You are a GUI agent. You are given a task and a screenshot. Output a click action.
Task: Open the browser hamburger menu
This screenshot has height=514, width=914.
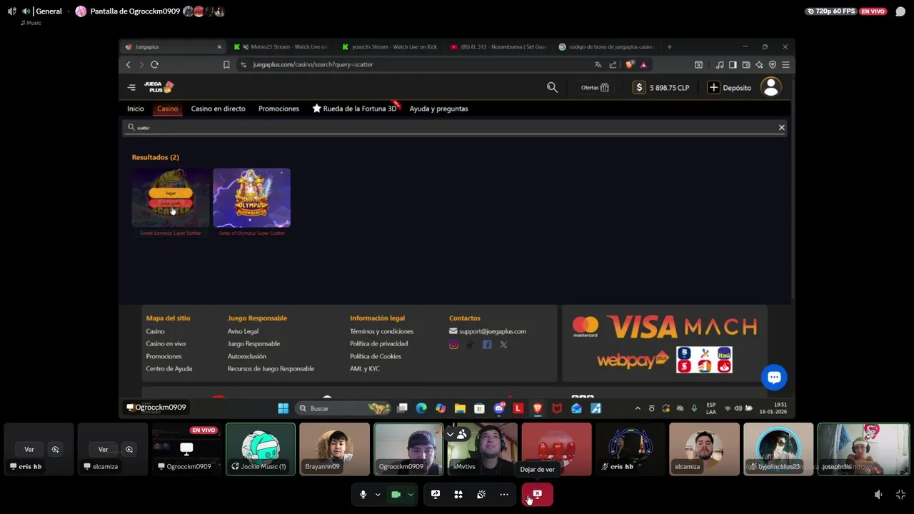pyautogui.click(x=785, y=64)
